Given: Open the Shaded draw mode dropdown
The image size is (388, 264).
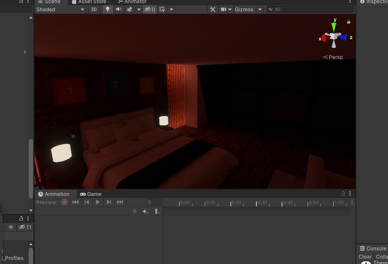Looking at the screenshot, I should coord(60,9).
